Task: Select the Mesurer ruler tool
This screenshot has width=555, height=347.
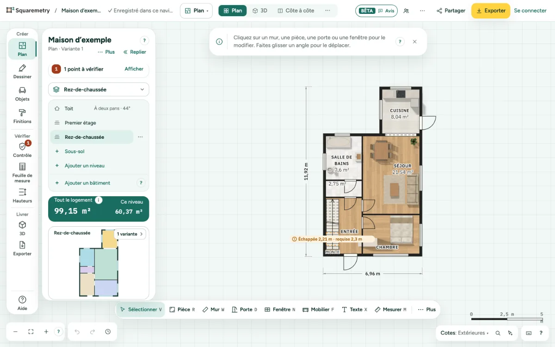Action: click(x=390, y=310)
